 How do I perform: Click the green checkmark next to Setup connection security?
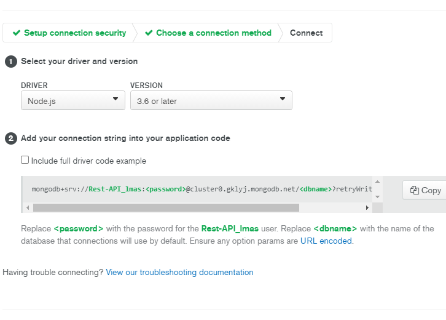[x=17, y=33]
